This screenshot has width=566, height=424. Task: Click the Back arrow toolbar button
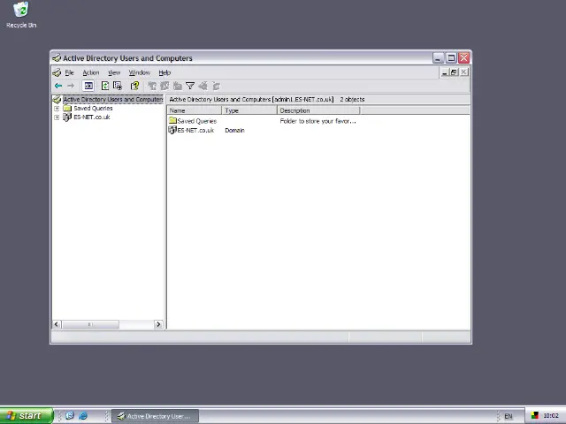(58, 86)
